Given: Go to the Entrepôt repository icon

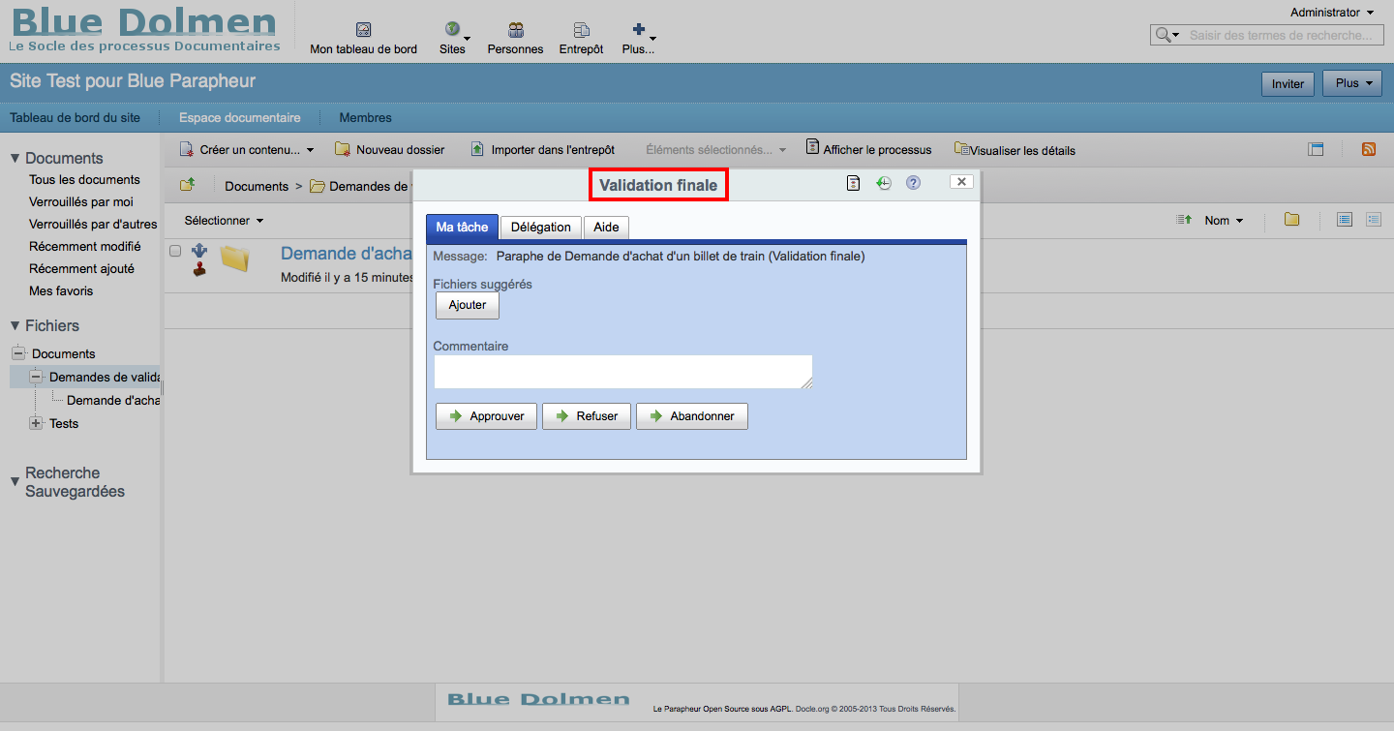Looking at the screenshot, I should [x=581, y=30].
